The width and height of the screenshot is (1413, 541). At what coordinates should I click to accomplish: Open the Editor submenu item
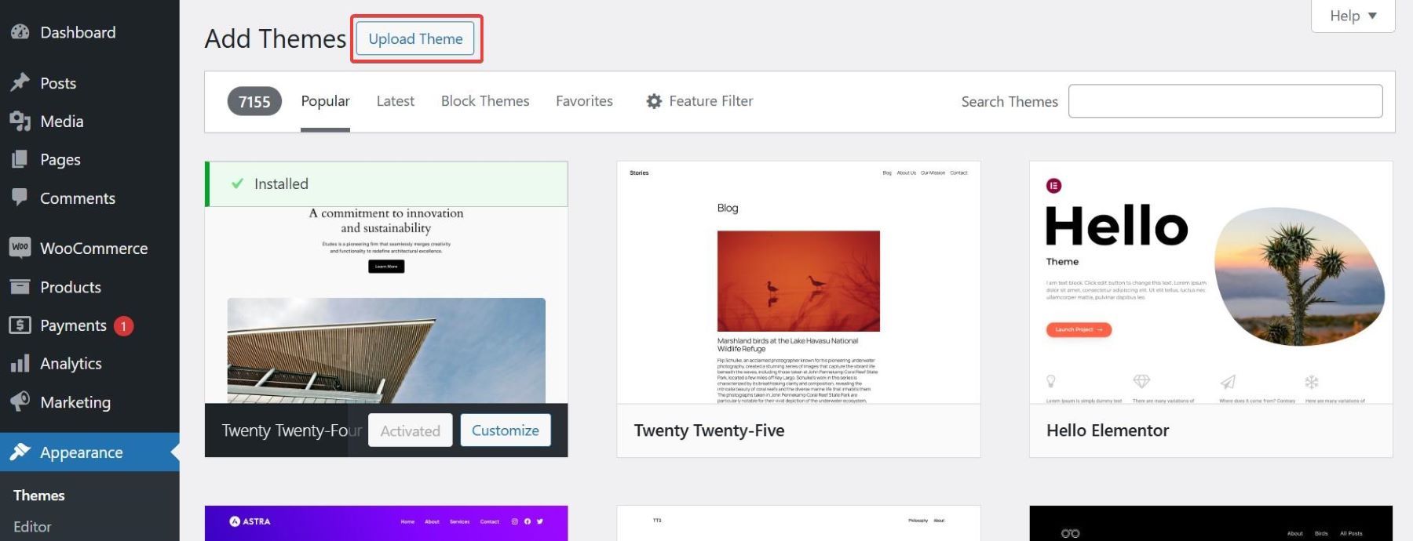coord(32,527)
